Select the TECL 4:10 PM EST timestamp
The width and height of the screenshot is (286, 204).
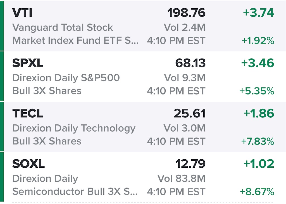pyautogui.click(x=176, y=141)
